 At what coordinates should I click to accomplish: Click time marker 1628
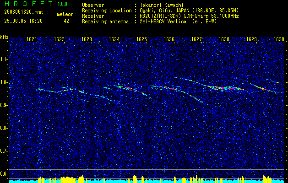[224, 39]
